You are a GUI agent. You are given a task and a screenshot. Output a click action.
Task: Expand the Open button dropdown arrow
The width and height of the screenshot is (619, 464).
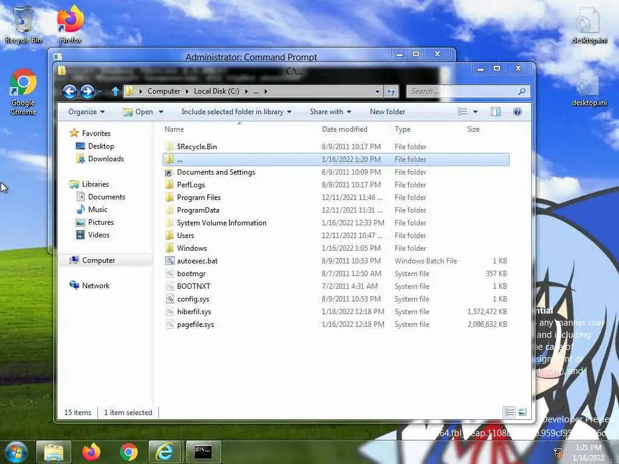161,112
